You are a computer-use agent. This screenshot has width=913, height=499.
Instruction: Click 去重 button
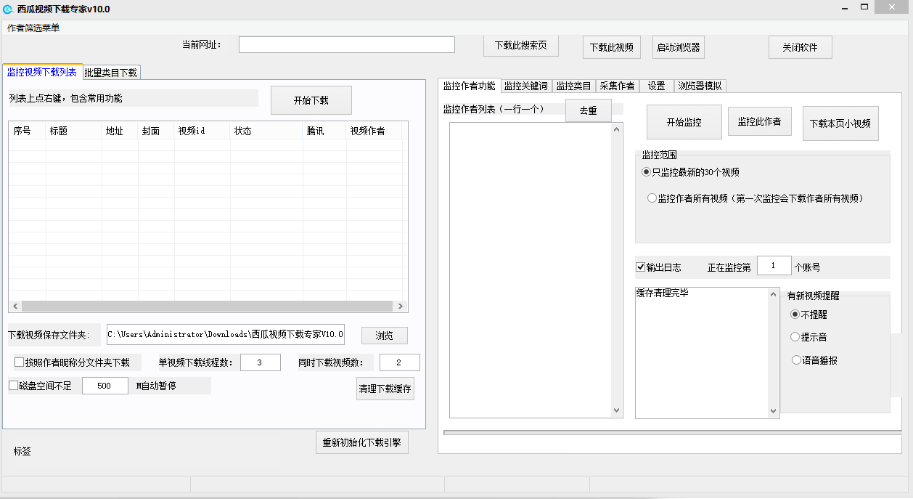[589, 110]
